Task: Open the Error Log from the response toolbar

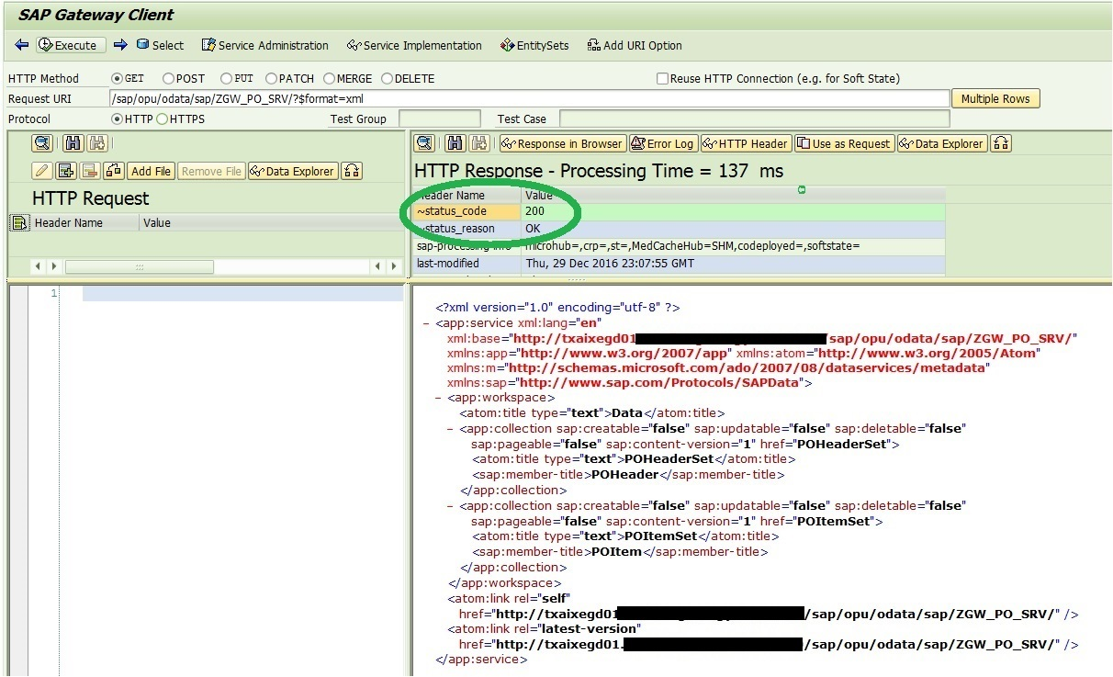Action: [x=663, y=143]
